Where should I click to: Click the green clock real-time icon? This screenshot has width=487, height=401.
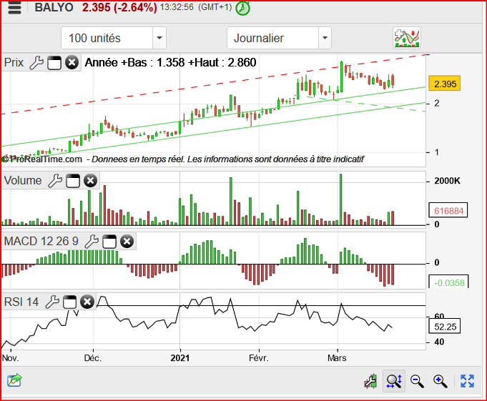242,8
